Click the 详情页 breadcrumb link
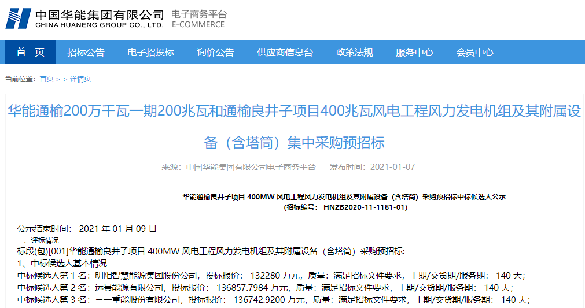 80,79
